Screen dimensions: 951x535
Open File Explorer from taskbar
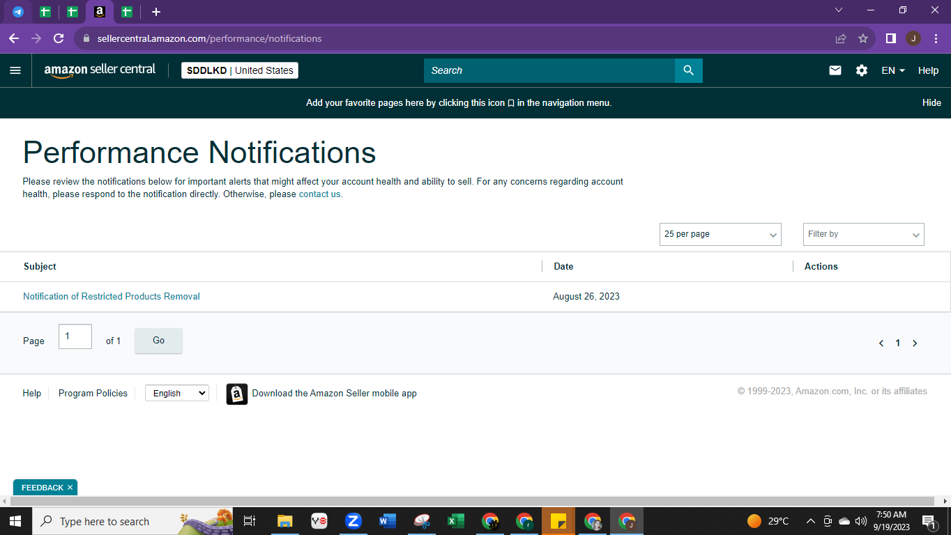[284, 521]
